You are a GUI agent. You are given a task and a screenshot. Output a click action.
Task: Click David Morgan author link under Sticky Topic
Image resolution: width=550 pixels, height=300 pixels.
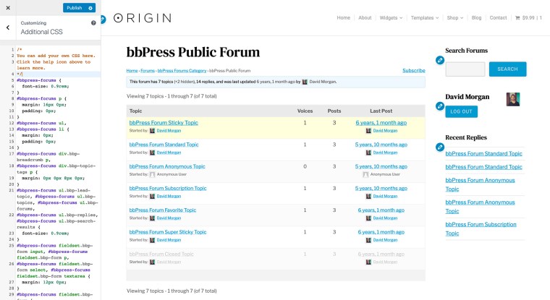tap(169, 131)
